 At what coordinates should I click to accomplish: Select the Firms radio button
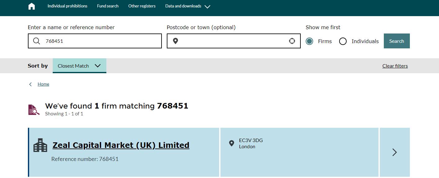(309, 41)
